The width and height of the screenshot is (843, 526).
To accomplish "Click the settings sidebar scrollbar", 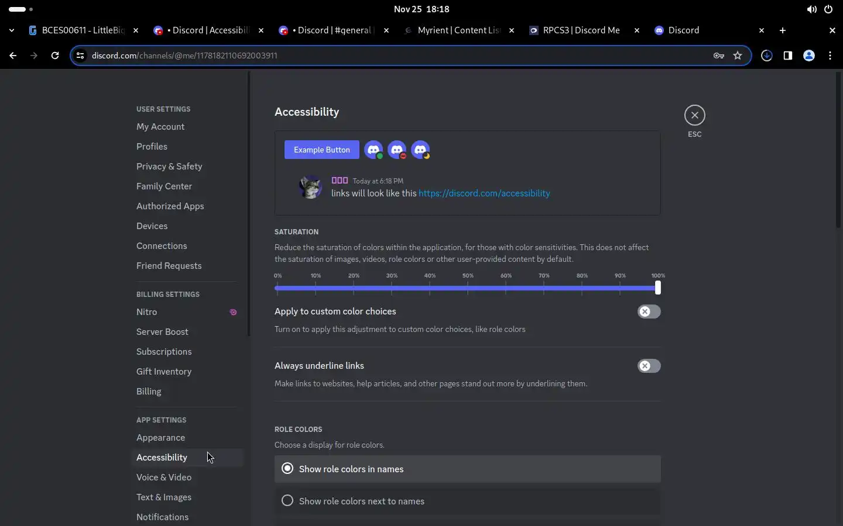I will tap(249, 203).
